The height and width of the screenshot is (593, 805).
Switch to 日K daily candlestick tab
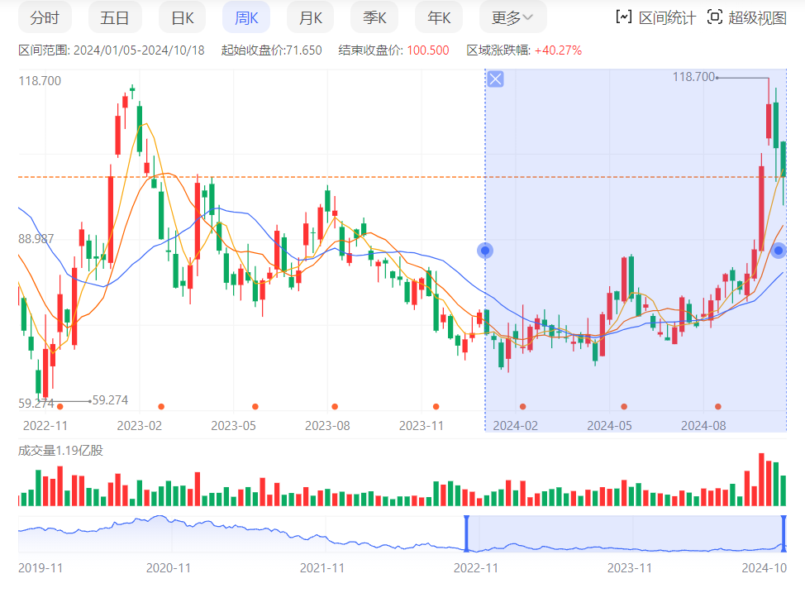click(x=182, y=17)
